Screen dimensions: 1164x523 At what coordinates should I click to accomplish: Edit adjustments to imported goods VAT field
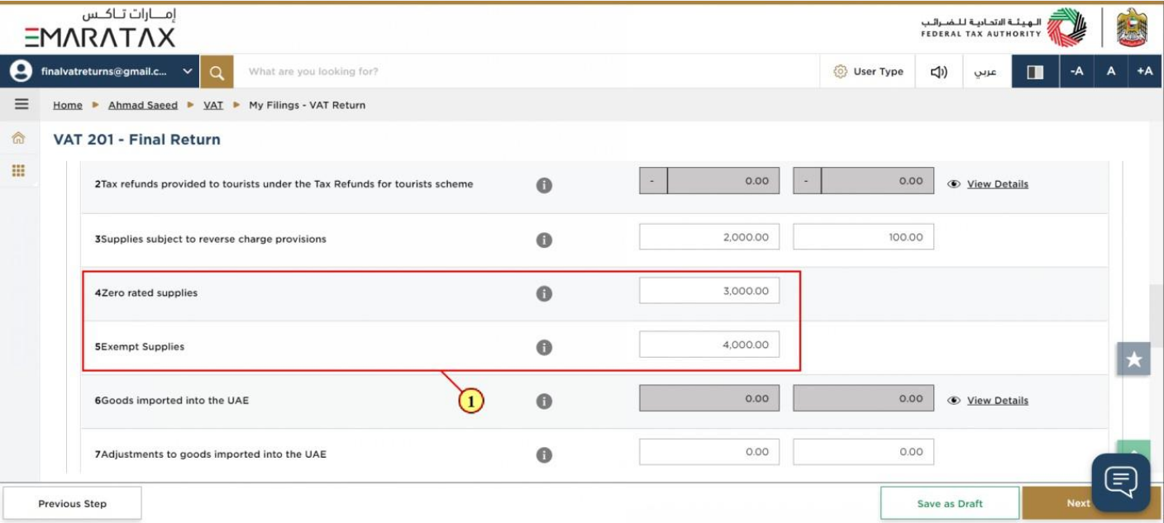(x=863, y=452)
